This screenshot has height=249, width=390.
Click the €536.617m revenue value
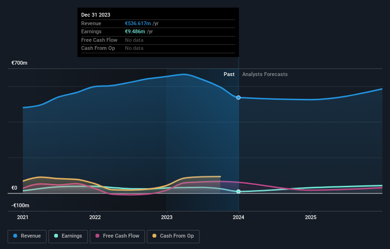pos(138,23)
